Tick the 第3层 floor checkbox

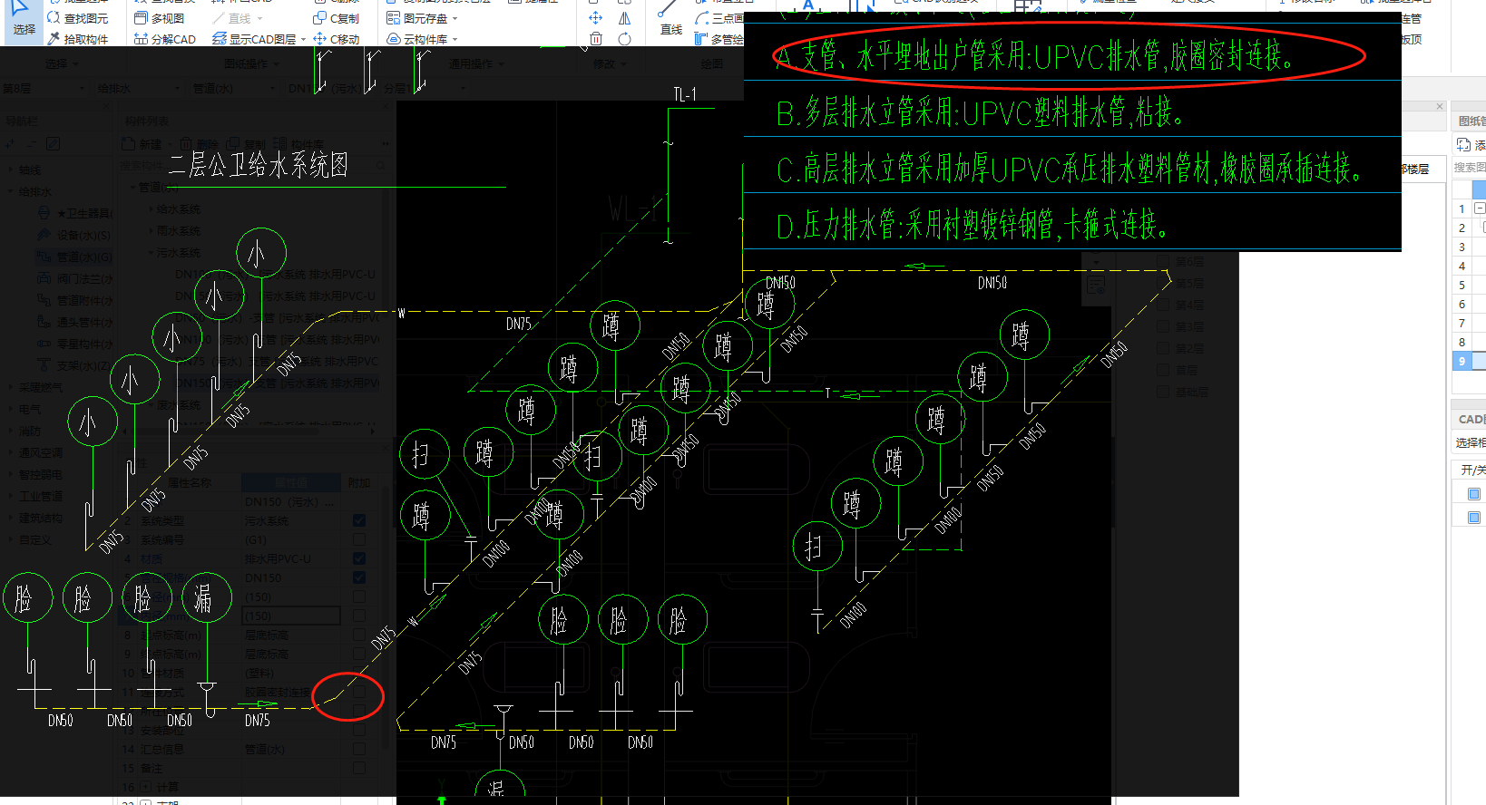[1164, 327]
